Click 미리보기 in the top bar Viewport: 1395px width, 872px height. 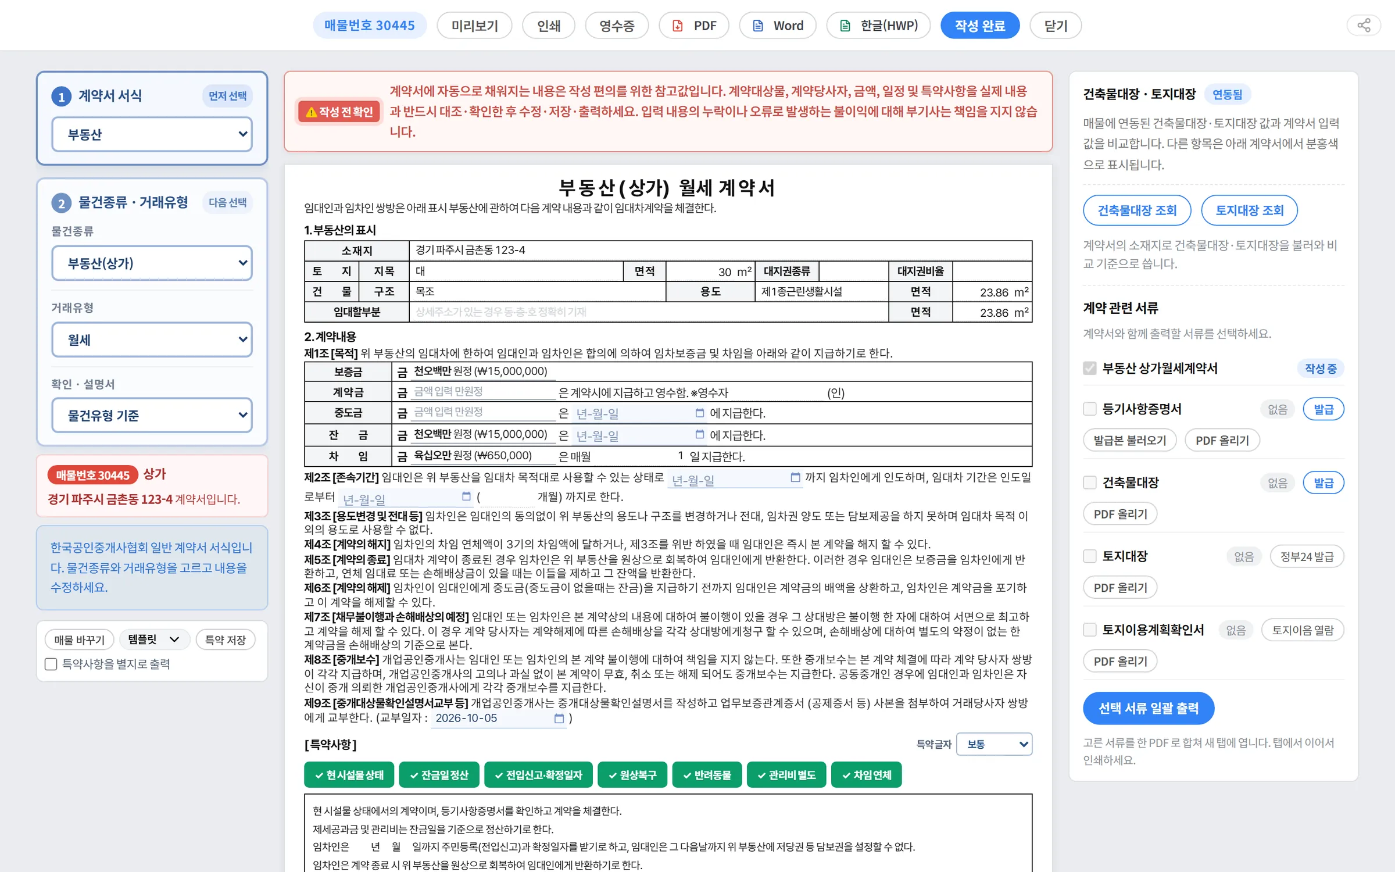click(474, 26)
